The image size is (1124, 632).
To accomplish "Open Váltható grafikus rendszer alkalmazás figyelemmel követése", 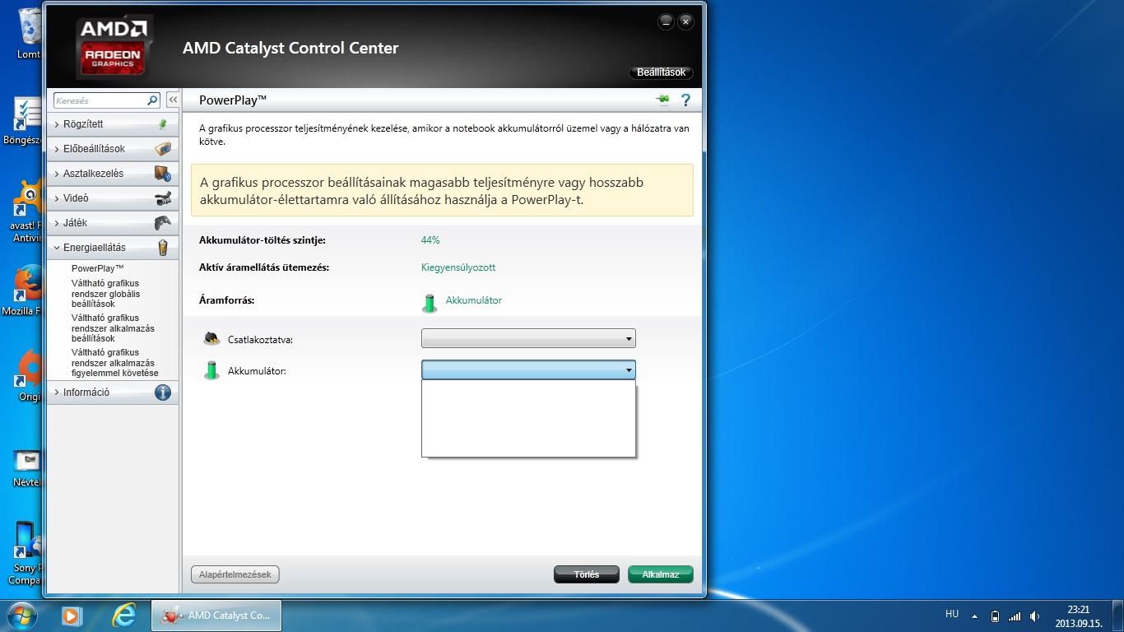I will coord(114,363).
